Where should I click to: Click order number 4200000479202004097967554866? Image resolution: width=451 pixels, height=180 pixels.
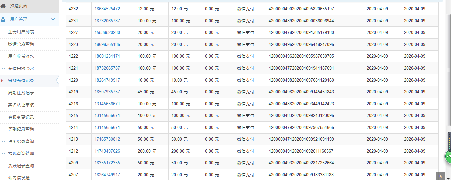301,127
